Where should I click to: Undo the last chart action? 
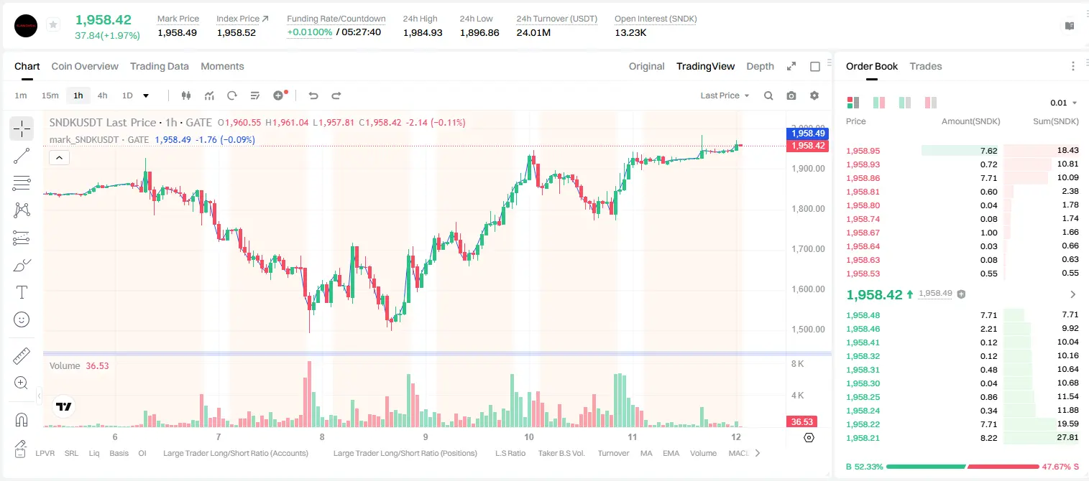[313, 95]
